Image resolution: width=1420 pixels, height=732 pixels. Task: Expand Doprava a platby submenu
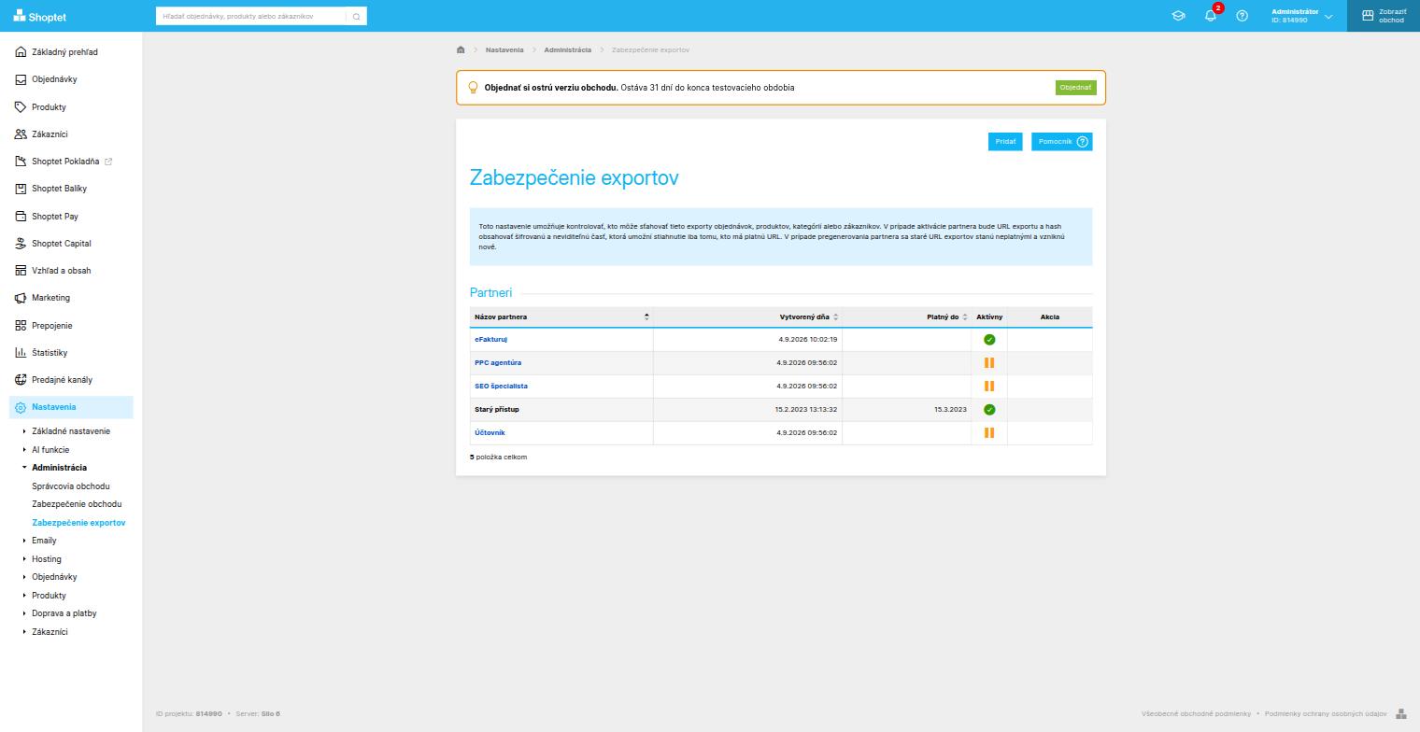[x=24, y=613]
